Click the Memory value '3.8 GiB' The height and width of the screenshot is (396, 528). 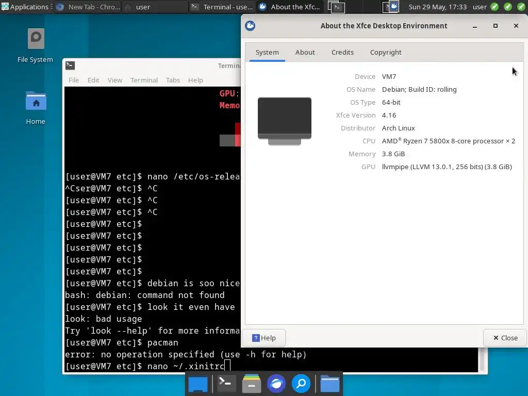pyautogui.click(x=393, y=154)
